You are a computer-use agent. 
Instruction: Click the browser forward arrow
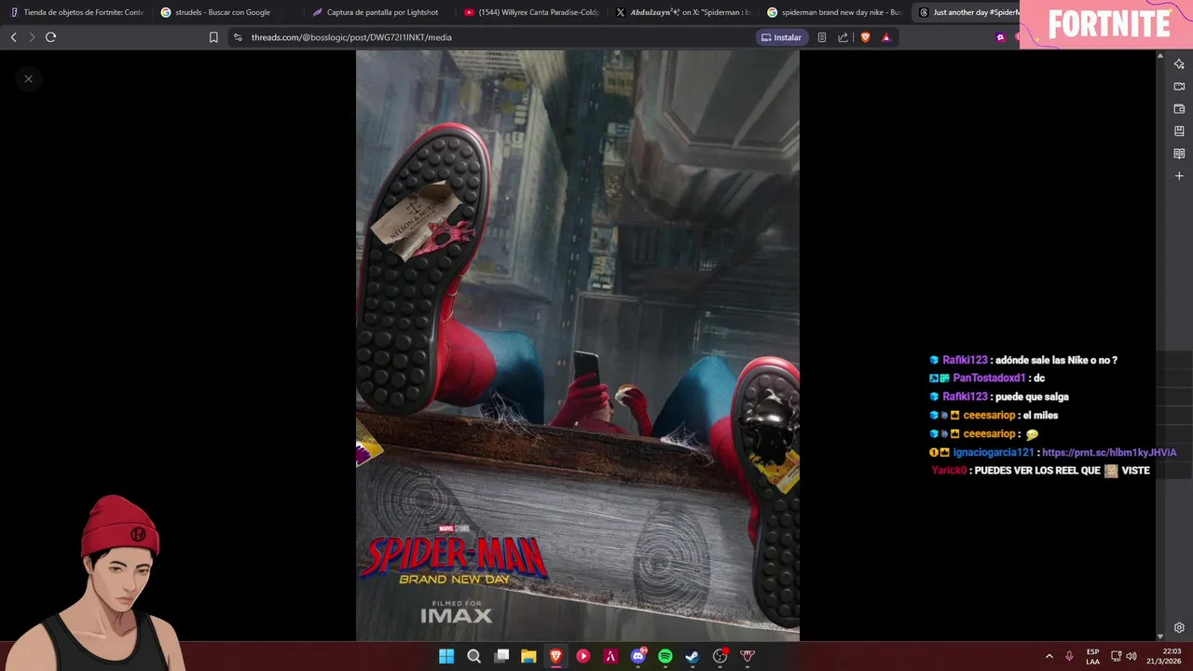pyautogui.click(x=32, y=37)
